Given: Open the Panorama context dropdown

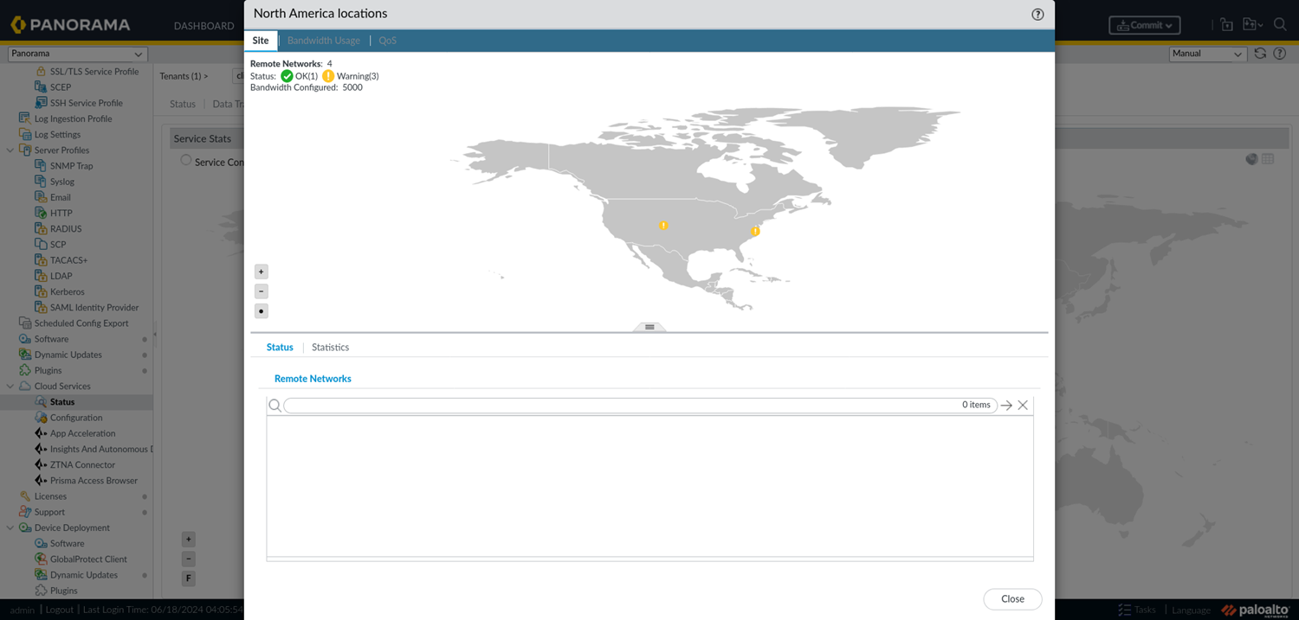Looking at the screenshot, I should pyautogui.click(x=76, y=54).
